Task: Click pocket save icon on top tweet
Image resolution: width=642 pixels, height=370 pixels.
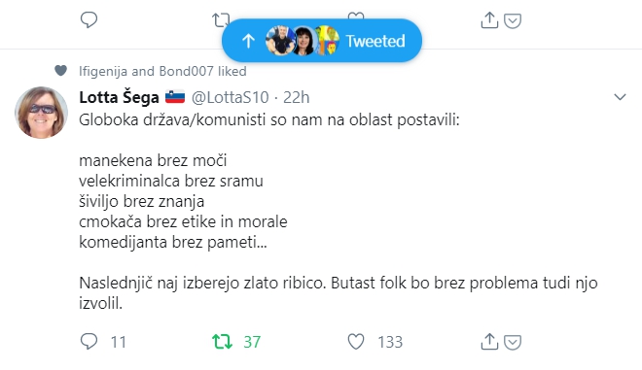Action: tap(513, 20)
